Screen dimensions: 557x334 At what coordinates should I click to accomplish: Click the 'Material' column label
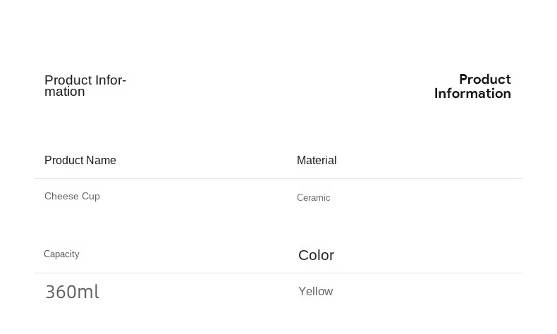coord(317,161)
